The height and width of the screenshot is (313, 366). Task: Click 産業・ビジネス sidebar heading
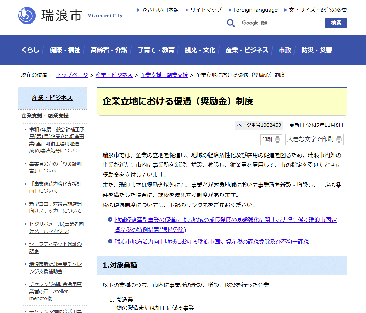52,98
